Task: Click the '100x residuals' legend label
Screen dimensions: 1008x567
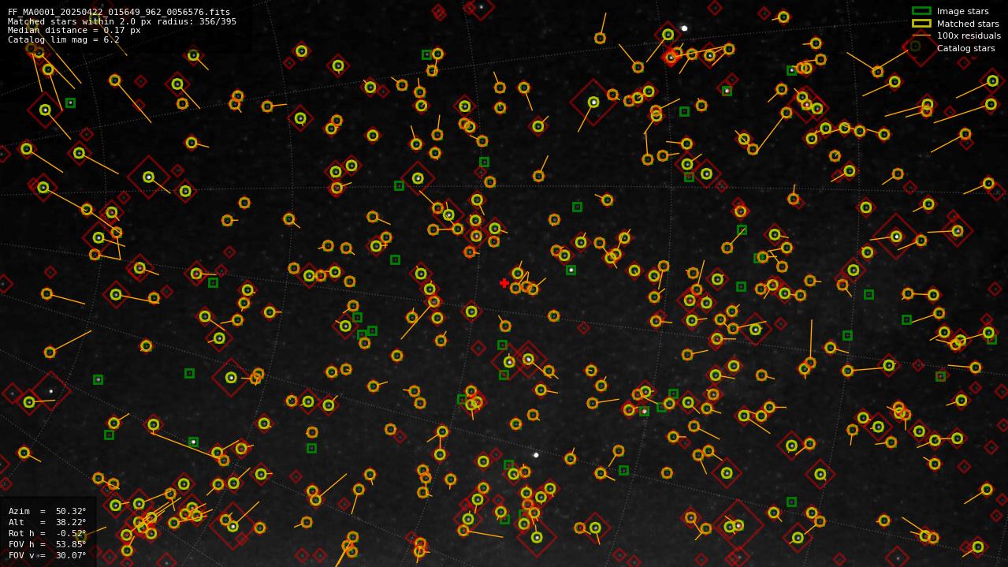Action: coord(969,35)
